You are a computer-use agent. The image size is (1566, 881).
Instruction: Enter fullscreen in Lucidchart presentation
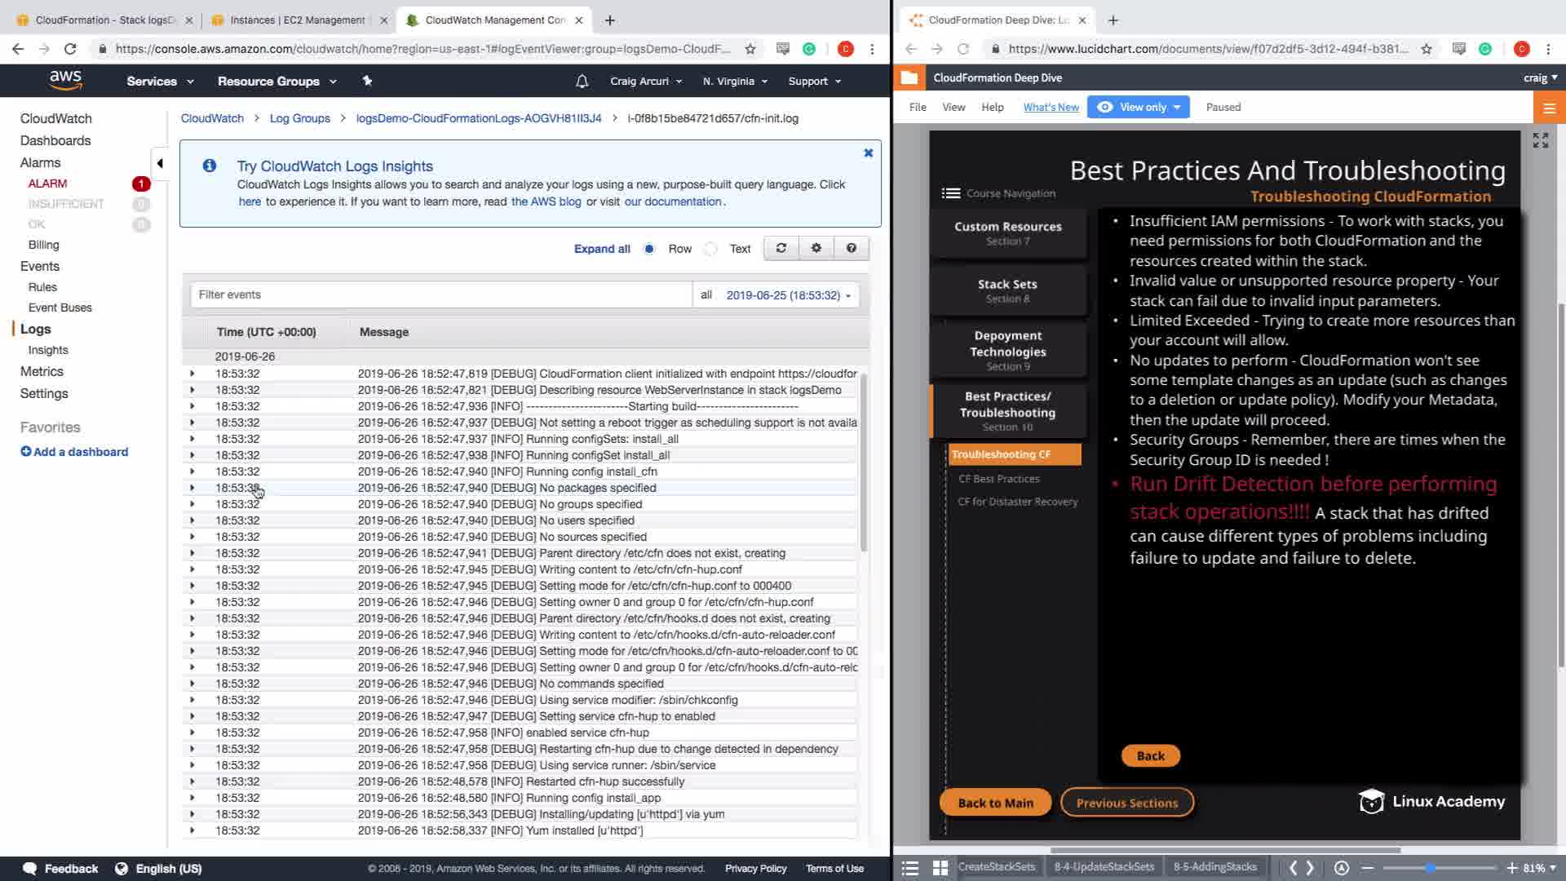click(1540, 140)
